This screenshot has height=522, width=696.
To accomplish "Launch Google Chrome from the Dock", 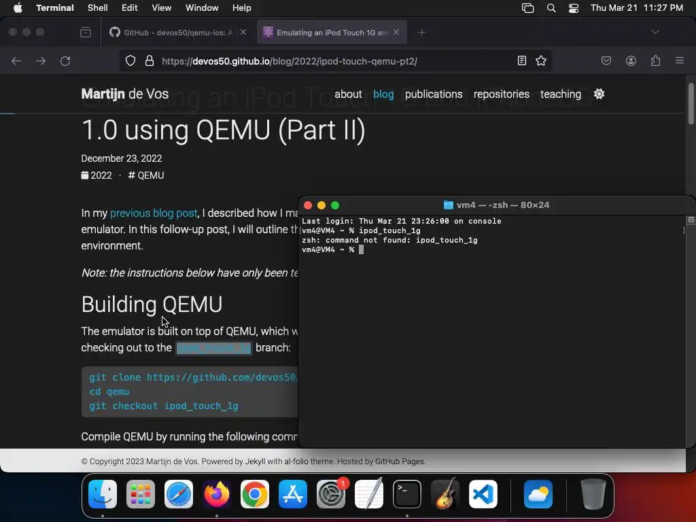I will click(x=255, y=494).
